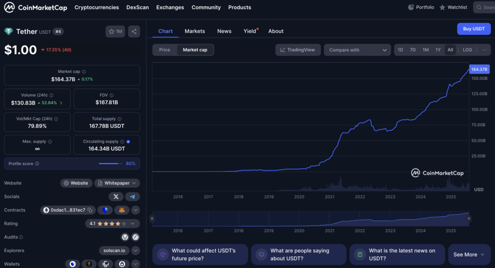Image resolution: width=495 pixels, height=268 pixels.
Task: Click the shield wallet icon in Contracts
Action: pyautogui.click(x=105, y=210)
